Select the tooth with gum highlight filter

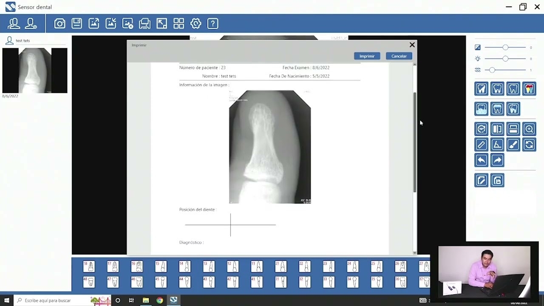pyautogui.click(x=481, y=109)
